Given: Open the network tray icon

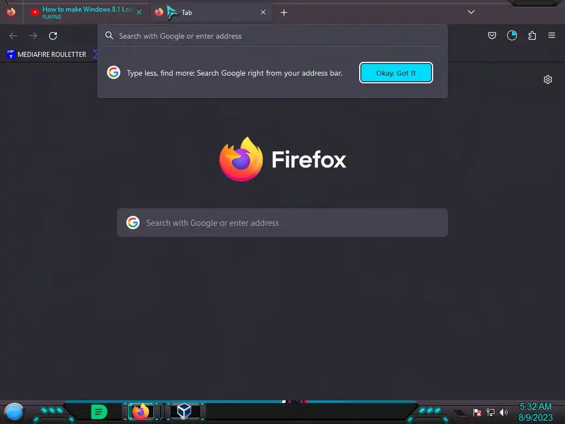Looking at the screenshot, I should 491,412.
